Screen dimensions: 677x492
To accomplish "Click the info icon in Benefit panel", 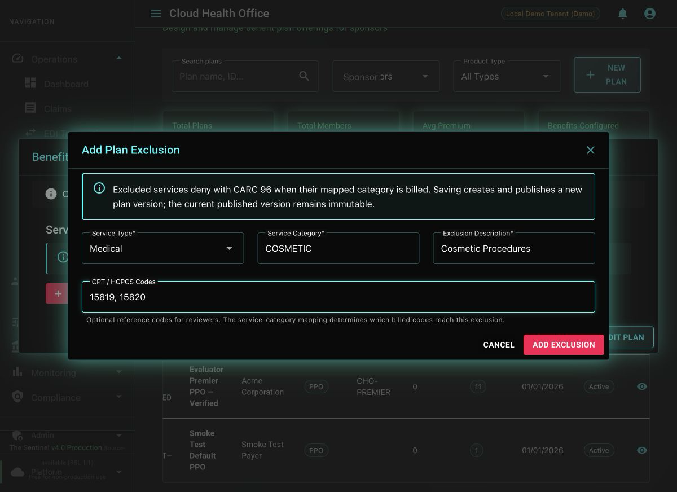I will pyautogui.click(x=51, y=194).
